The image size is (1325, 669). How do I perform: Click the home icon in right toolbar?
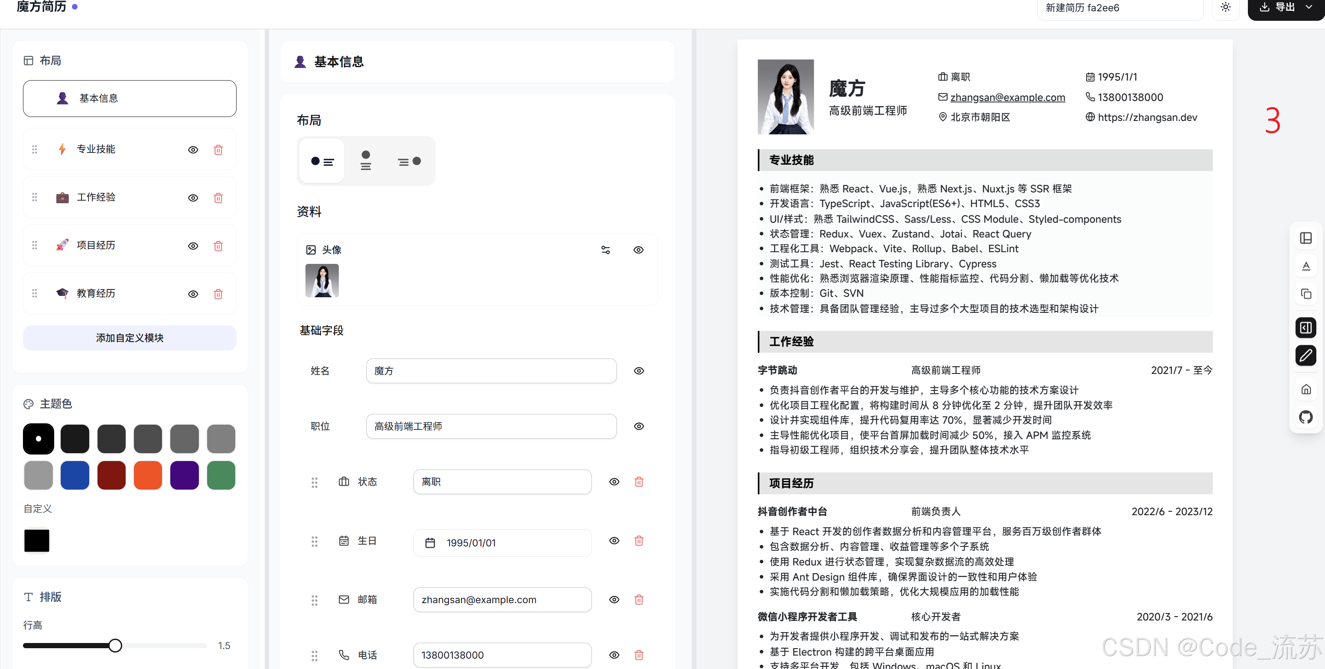[x=1306, y=389]
